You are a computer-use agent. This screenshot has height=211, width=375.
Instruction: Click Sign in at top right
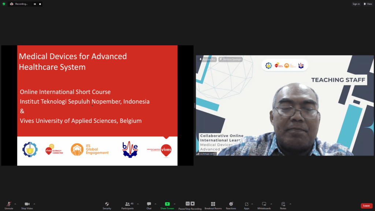(356, 4)
